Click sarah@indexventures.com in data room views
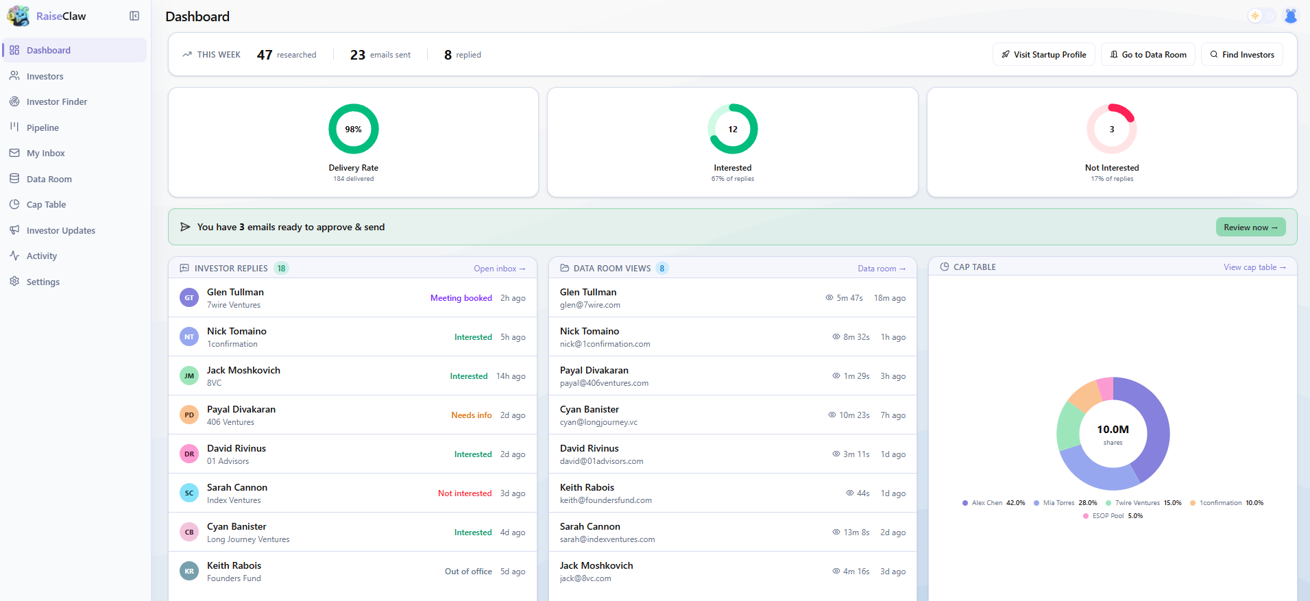The image size is (1310, 601). pyautogui.click(x=607, y=539)
